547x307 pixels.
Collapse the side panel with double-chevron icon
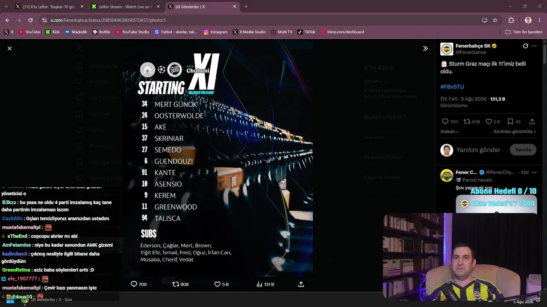(425, 49)
